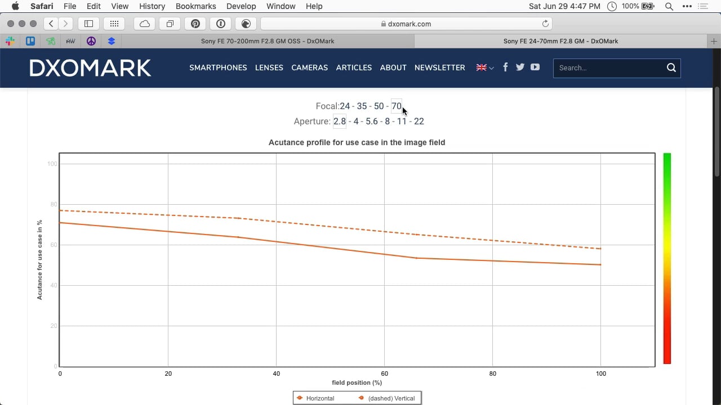This screenshot has height=405, width=721.
Task: Go to LENSES section
Action: click(x=269, y=67)
